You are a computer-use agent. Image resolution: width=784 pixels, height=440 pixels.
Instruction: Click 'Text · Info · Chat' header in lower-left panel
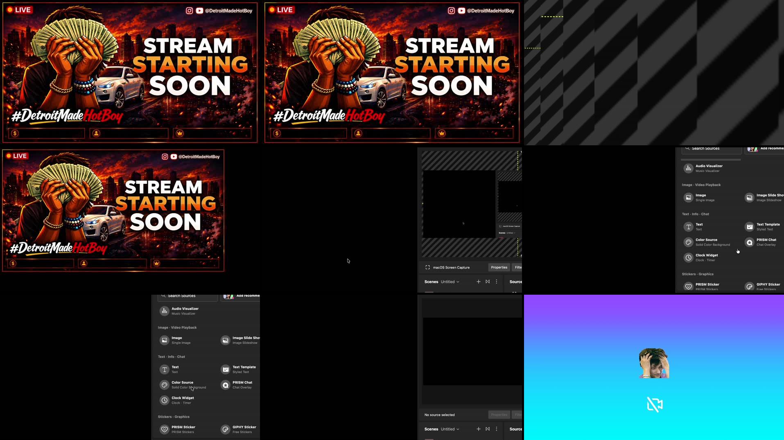172,357
